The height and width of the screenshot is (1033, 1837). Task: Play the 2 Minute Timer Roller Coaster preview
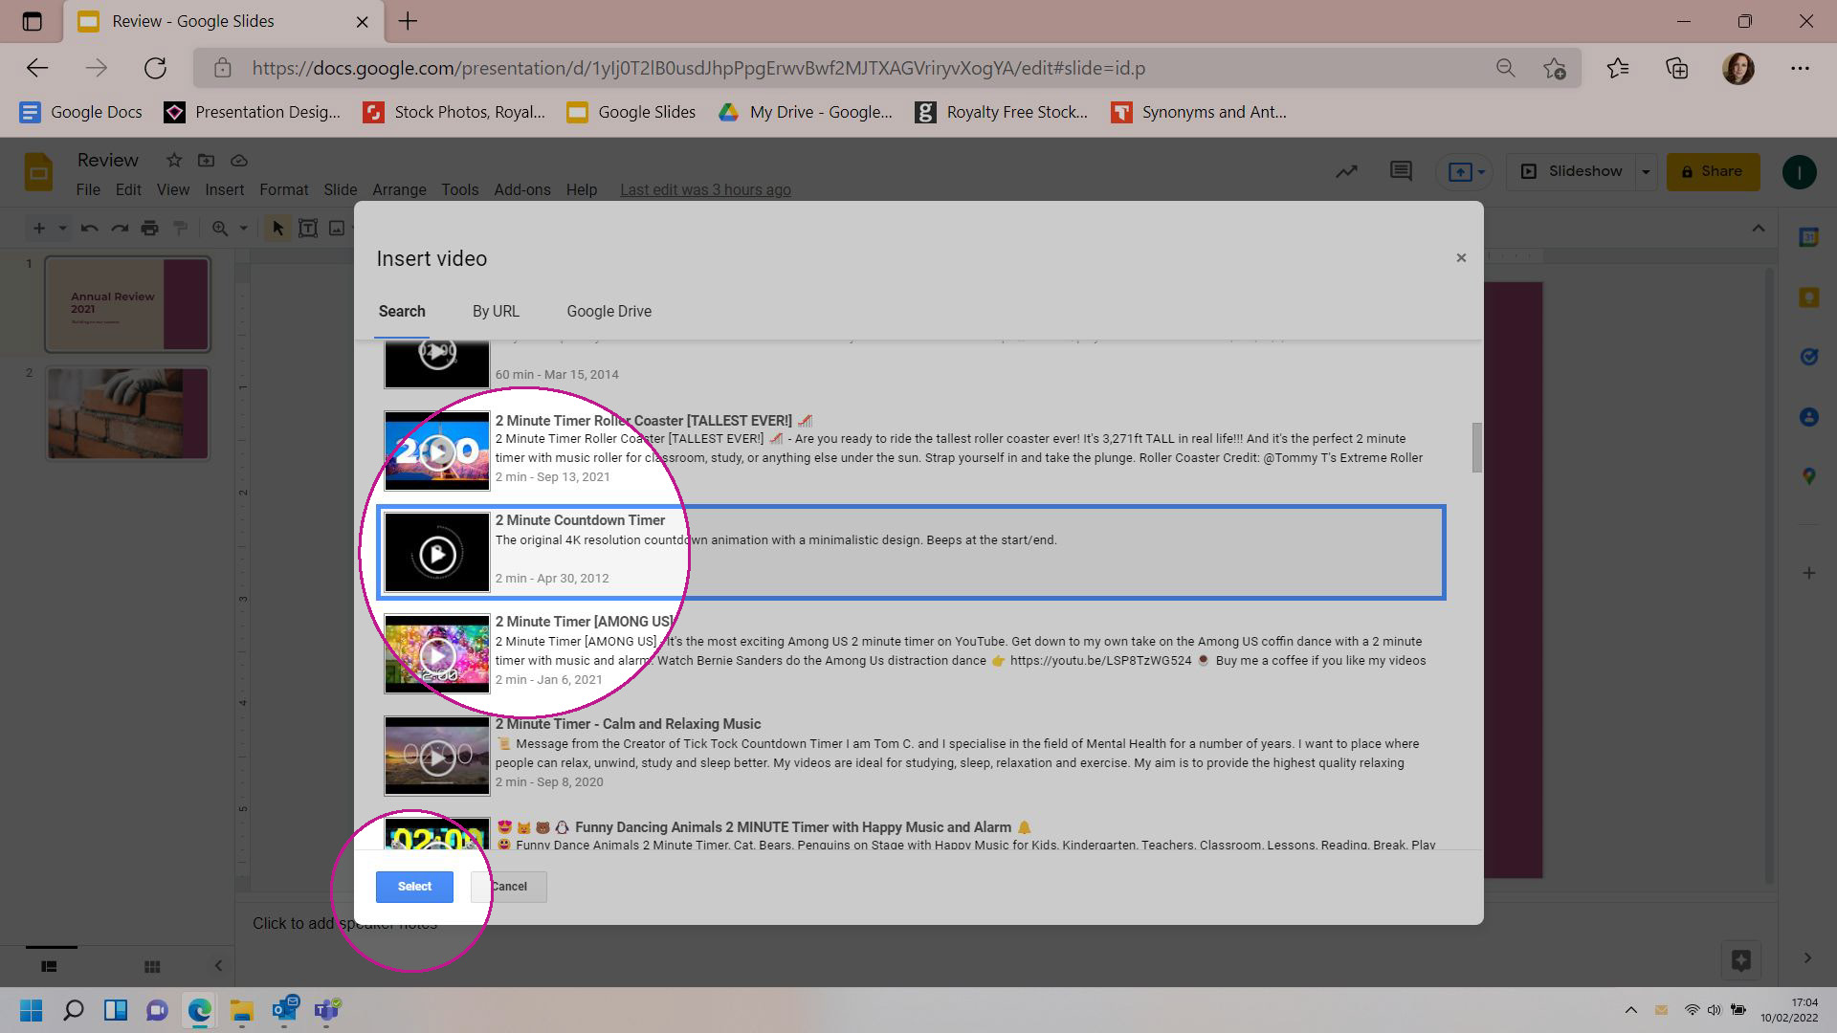[436, 451]
